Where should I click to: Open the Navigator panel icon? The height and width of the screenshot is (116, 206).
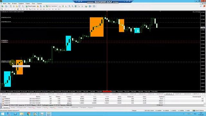point(17,6)
